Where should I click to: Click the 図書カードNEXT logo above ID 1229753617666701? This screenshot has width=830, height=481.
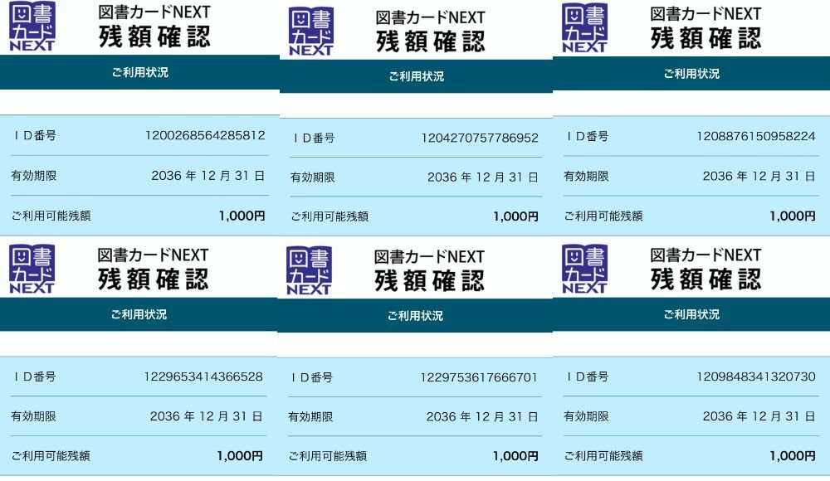pyautogui.click(x=309, y=270)
